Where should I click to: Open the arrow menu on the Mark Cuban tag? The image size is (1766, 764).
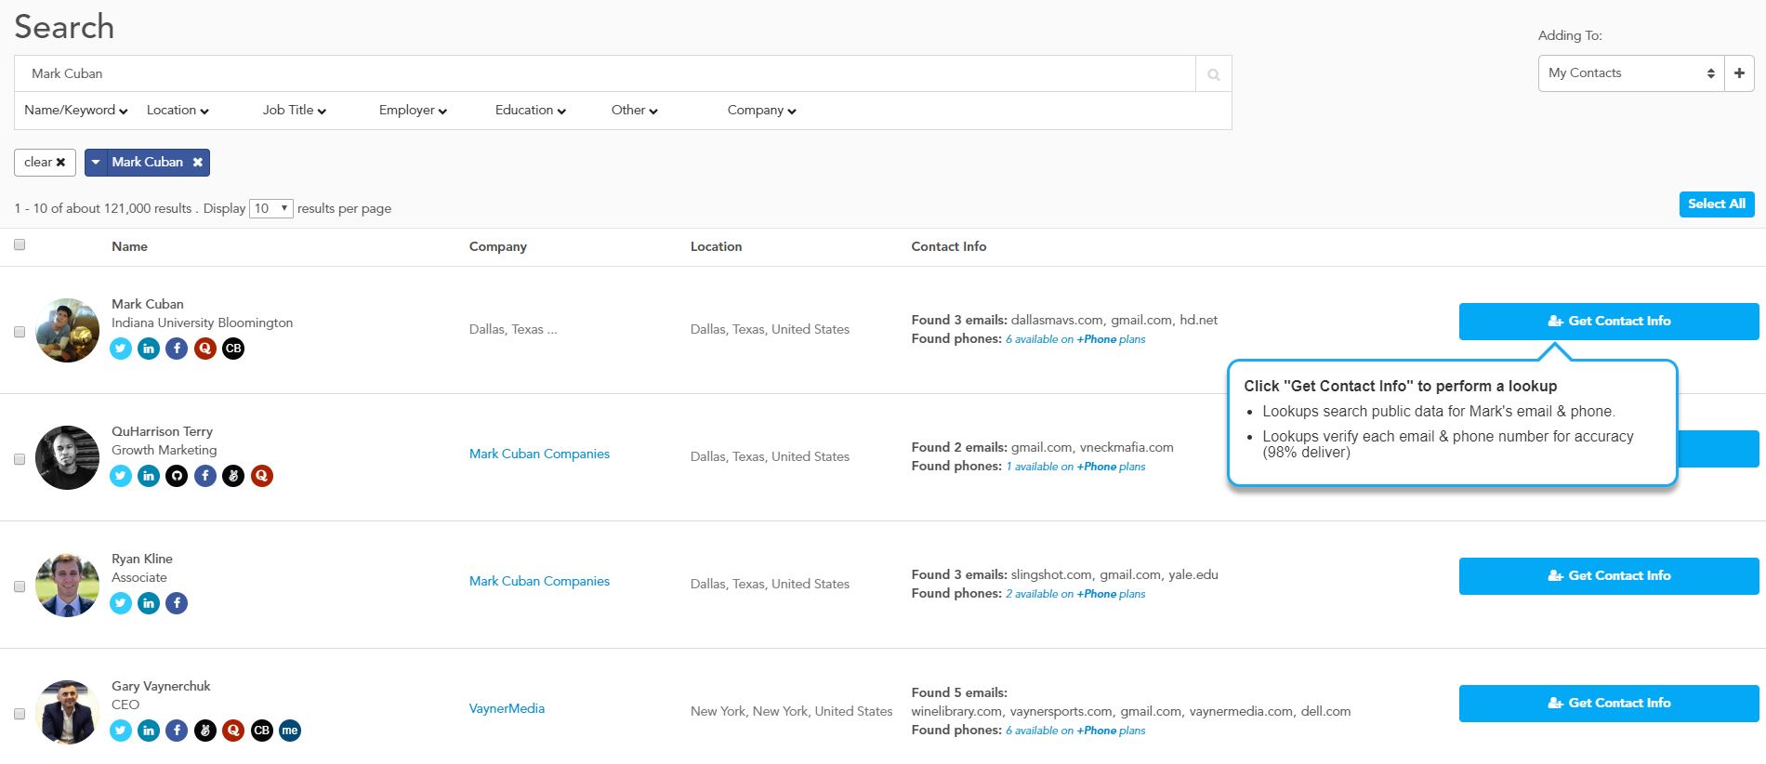click(95, 163)
